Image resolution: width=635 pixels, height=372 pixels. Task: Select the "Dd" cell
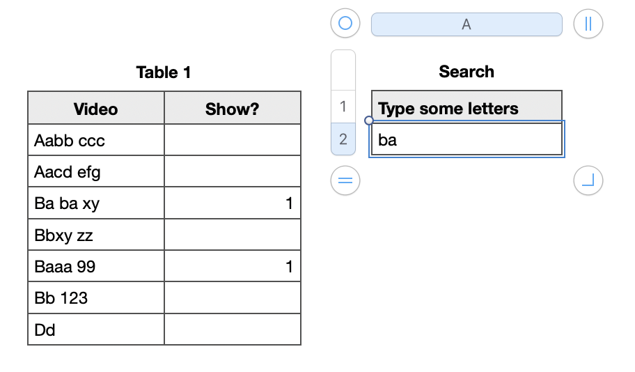pyautogui.click(x=96, y=330)
